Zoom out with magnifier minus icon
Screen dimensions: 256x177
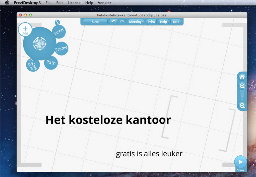coord(242,105)
